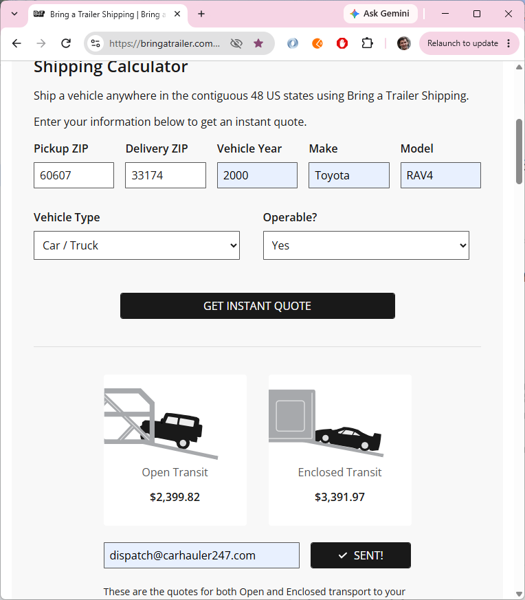Open the Extensions puzzle-piece menu
The width and height of the screenshot is (525, 600).
pos(367,43)
